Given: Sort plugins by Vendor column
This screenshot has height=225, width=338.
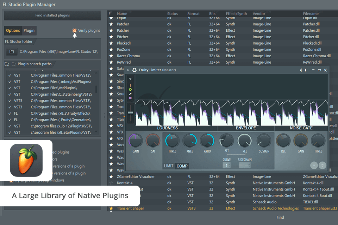Looking at the screenshot, I should point(259,14).
